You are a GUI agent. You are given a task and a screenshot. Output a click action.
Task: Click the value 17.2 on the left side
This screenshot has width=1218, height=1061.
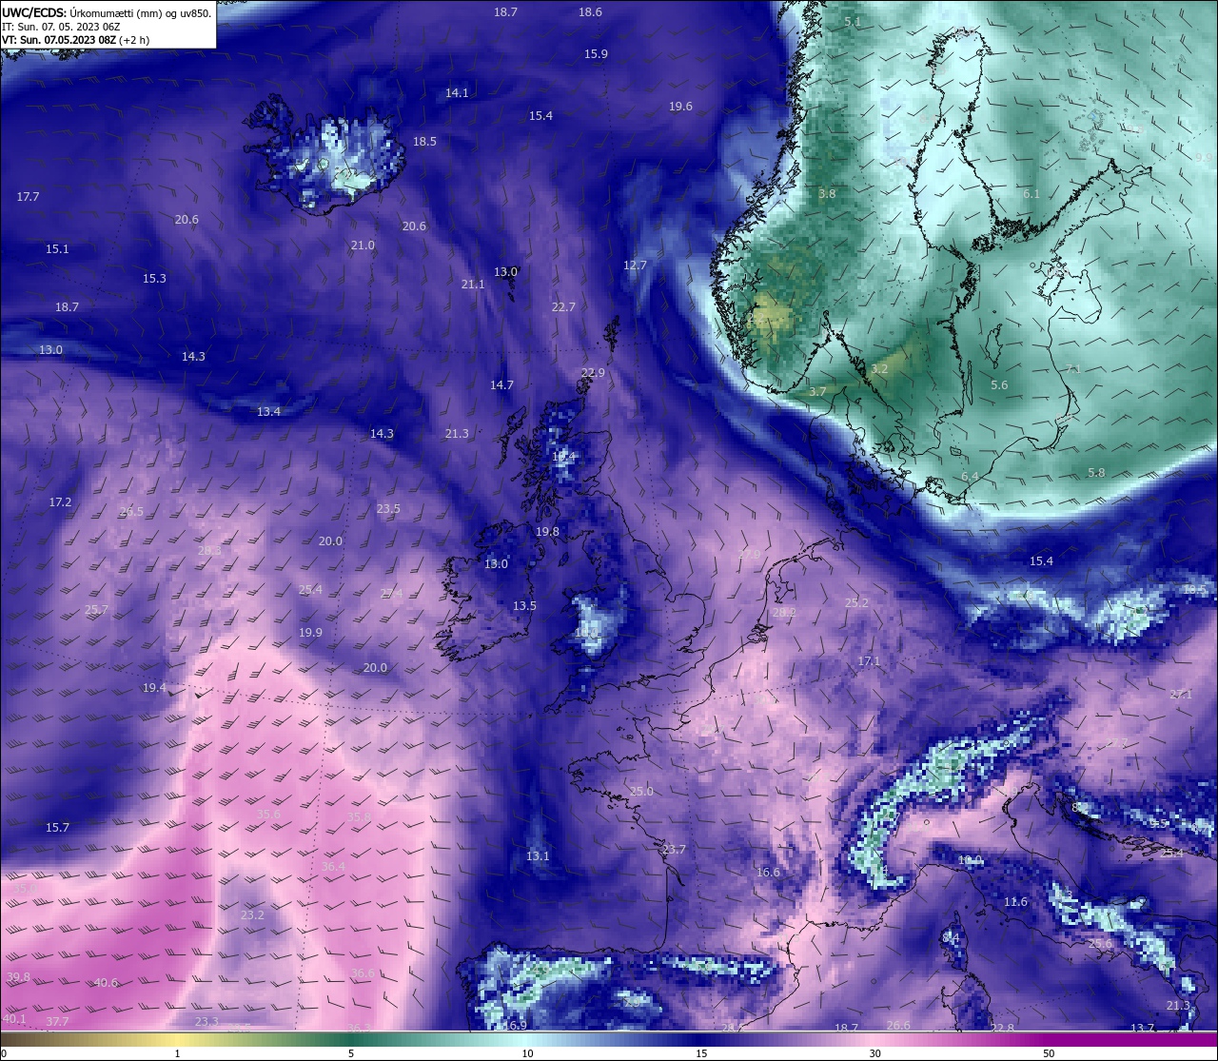point(60,502)
